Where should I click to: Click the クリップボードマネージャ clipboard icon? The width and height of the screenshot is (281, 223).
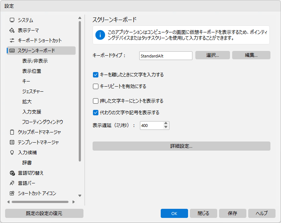click(12, 132)
